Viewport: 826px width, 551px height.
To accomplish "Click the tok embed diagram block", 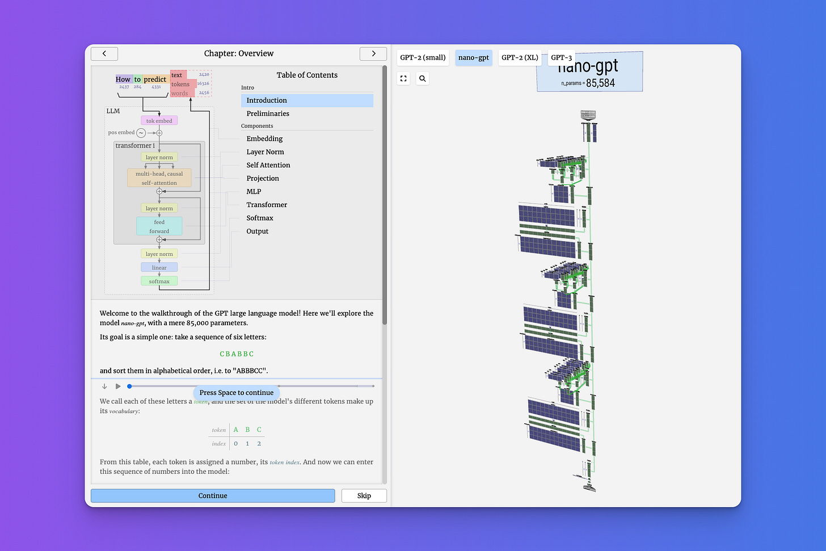I will click(159, 120).
